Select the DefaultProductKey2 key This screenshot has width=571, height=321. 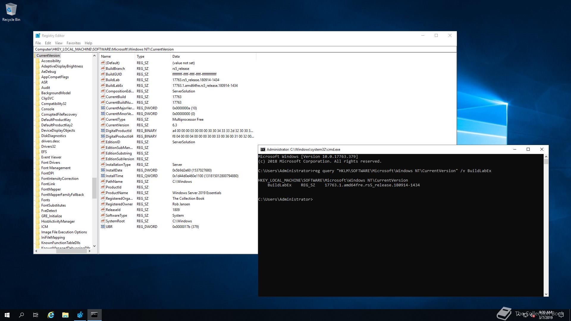(57, 125)
